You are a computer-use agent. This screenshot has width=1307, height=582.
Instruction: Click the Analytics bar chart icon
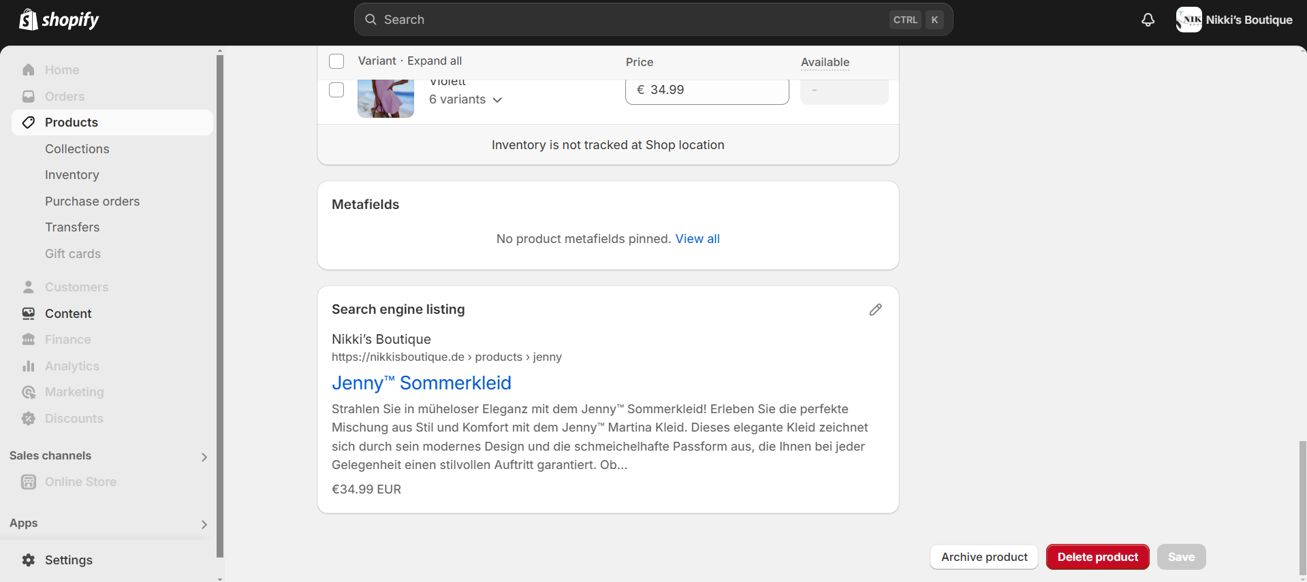tap(29, 366)
